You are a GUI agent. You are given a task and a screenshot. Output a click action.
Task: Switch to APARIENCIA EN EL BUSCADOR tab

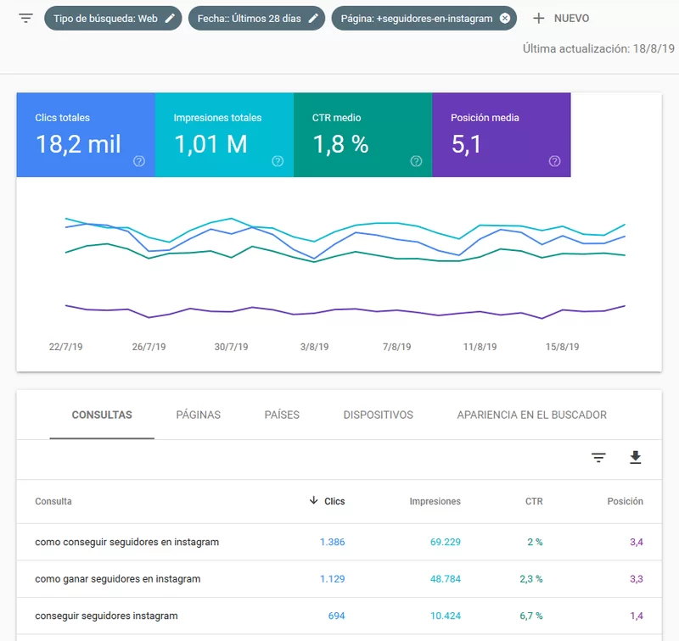click(x=532, y=415)
